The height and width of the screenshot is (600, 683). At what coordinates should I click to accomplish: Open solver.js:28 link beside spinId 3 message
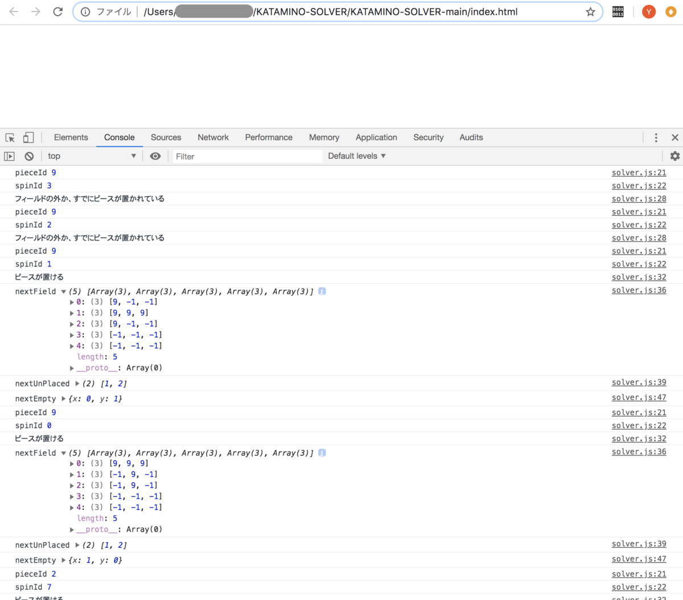[639, 199]
